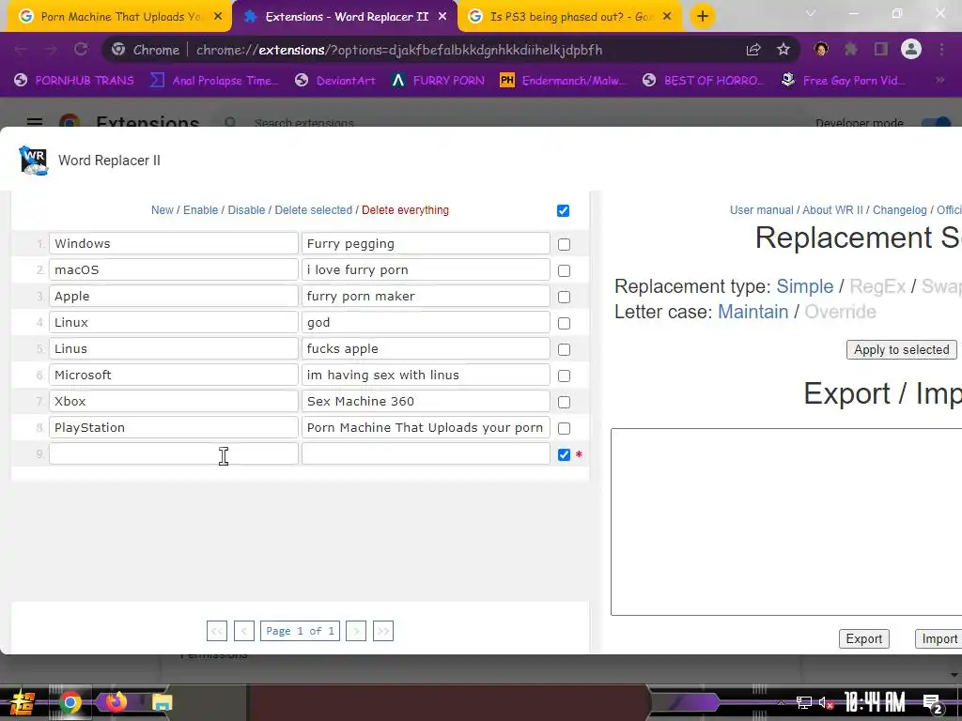Check the box for the Apple row

pos(564,298)
